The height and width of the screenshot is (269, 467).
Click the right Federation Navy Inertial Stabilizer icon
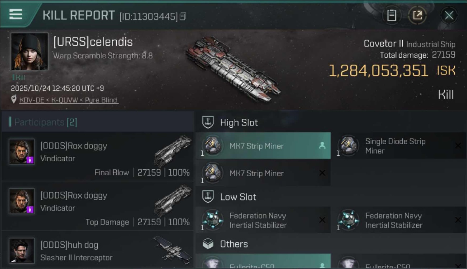pyautogui.click(x=348, y=220)
